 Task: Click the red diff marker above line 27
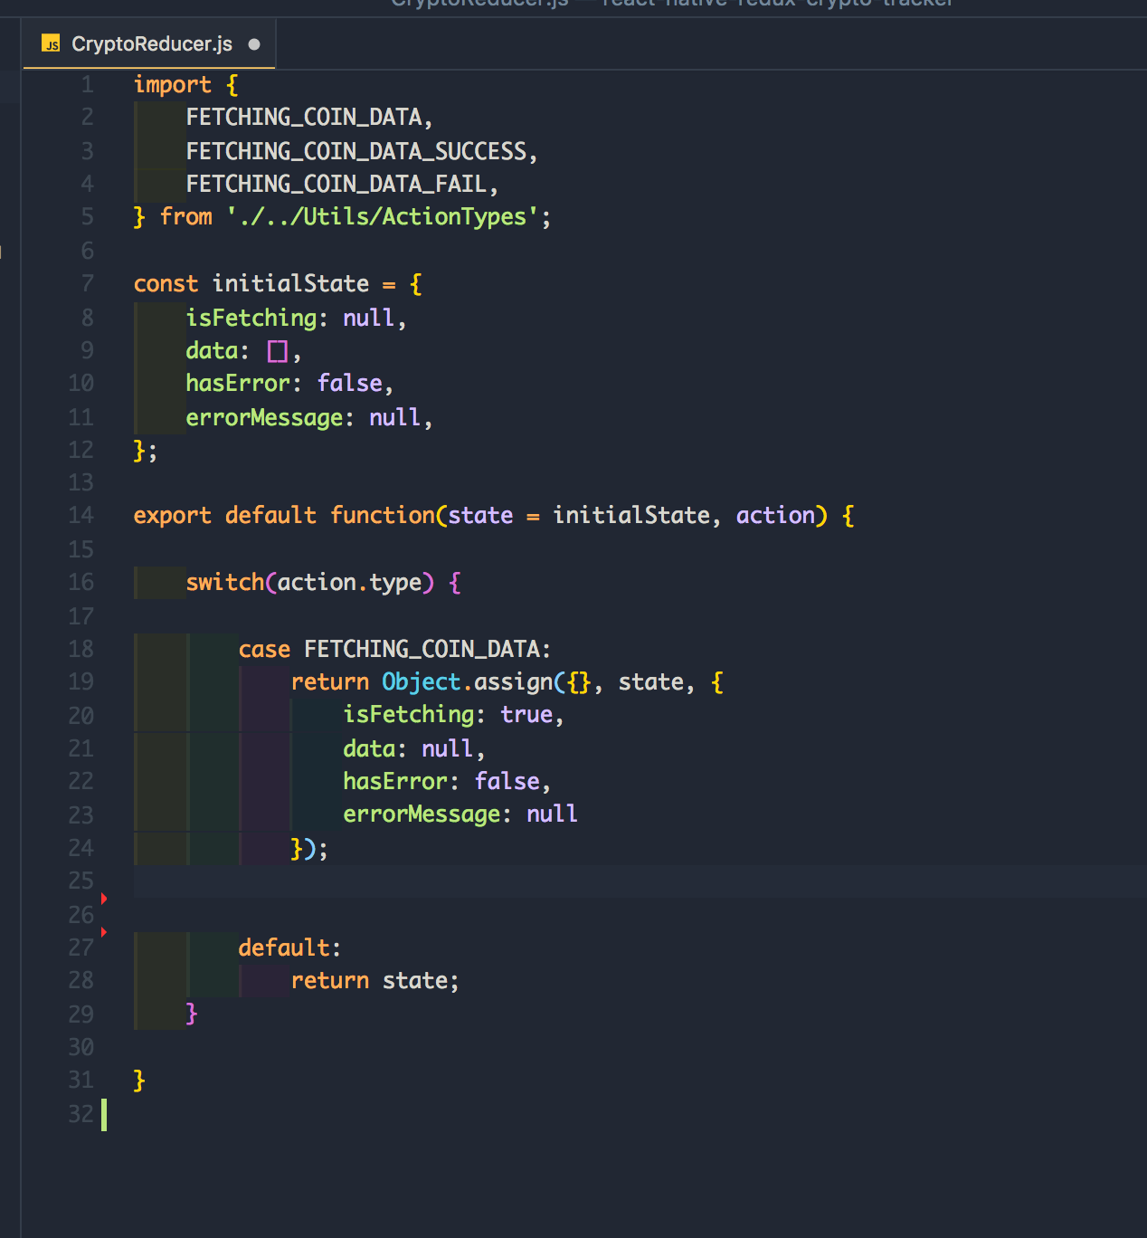pos(103,930)
